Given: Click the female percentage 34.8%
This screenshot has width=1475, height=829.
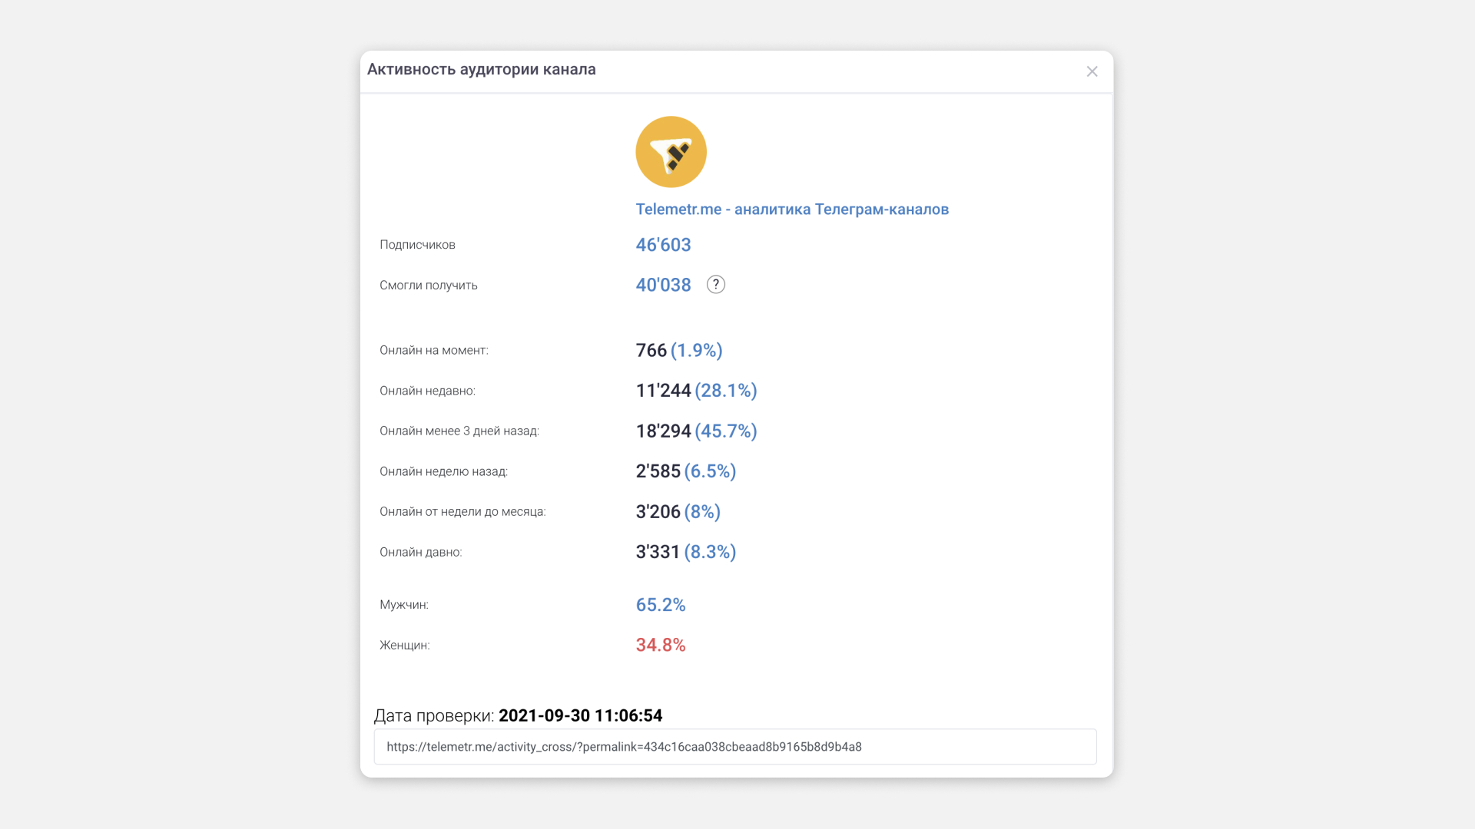Looking at the screenshot, I should [660, 646].
